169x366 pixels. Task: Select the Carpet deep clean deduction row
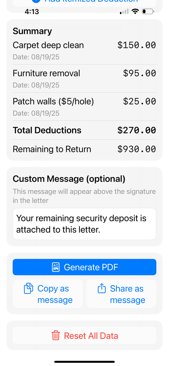84,50
